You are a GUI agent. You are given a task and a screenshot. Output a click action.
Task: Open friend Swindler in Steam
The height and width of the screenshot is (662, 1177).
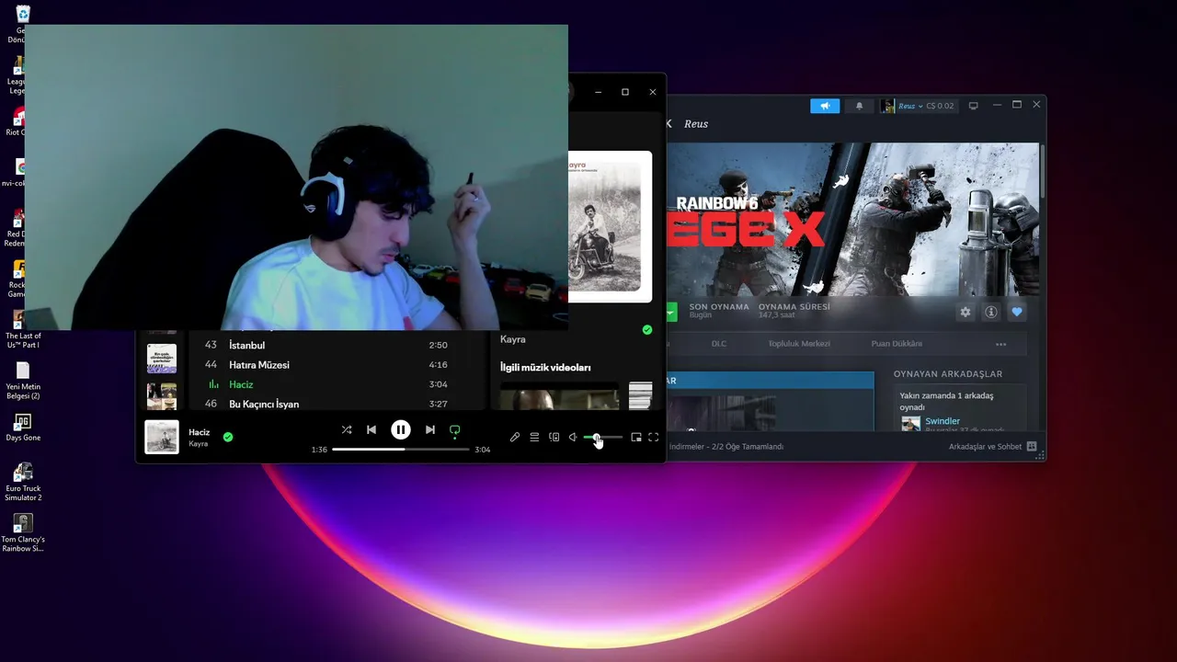pyautogui.click(x=943, y=421)
